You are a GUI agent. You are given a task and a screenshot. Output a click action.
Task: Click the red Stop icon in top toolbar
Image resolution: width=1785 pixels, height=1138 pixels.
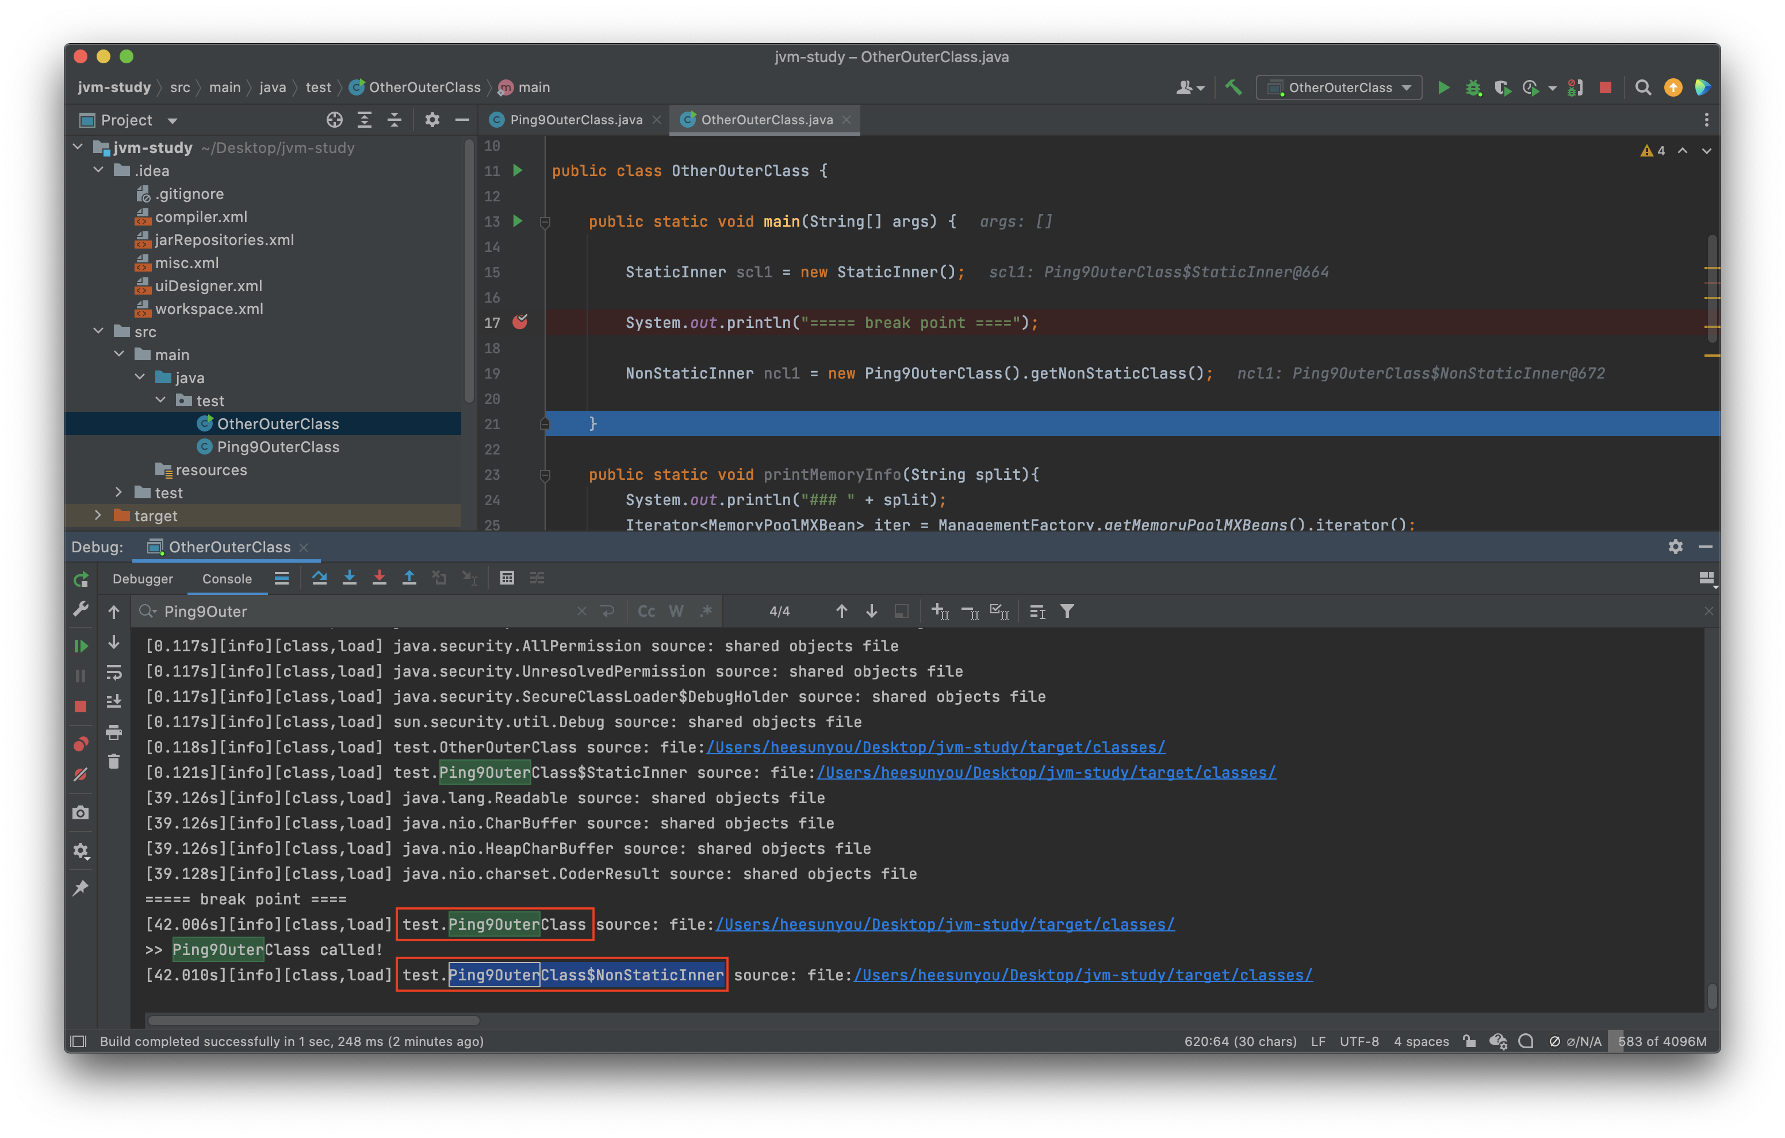[1606, 87]
